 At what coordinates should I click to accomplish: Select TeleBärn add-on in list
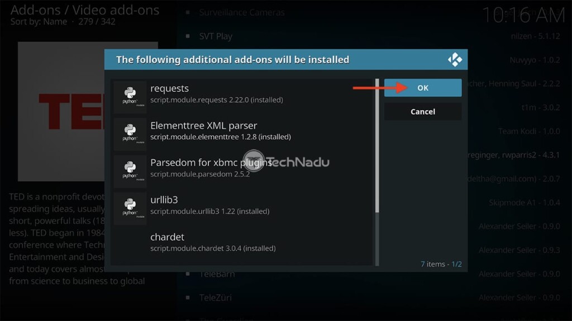coord(217,274)
